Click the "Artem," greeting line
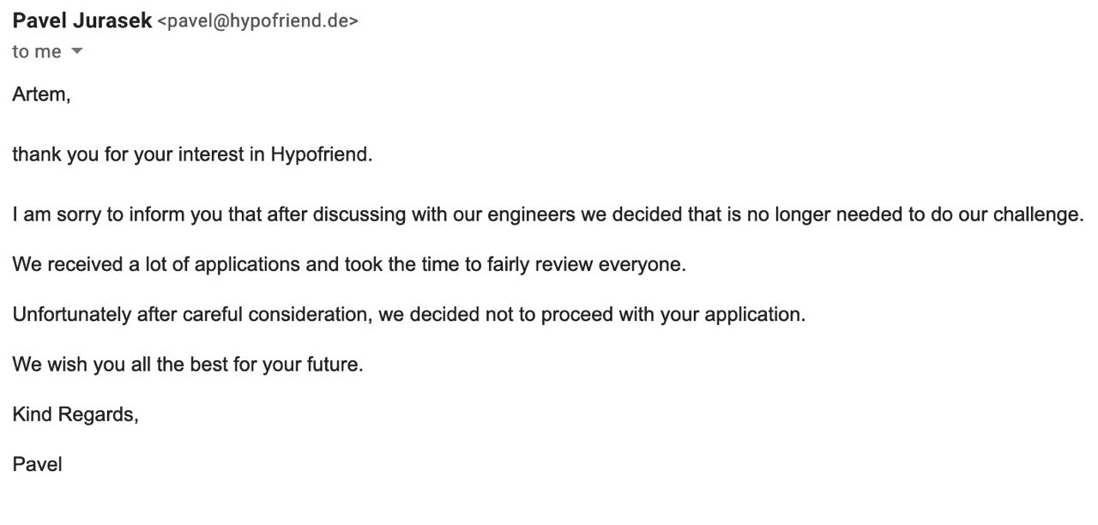 click(41, 94)
